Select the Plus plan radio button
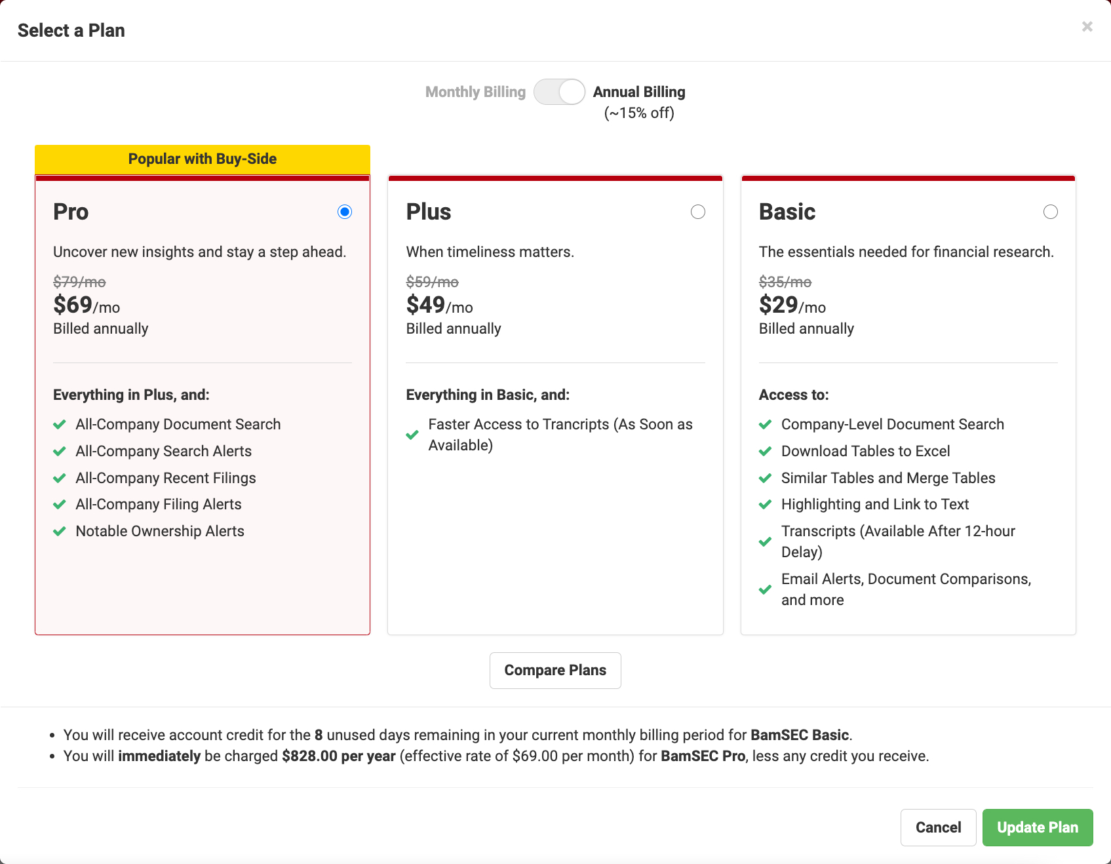 (698, 212)
